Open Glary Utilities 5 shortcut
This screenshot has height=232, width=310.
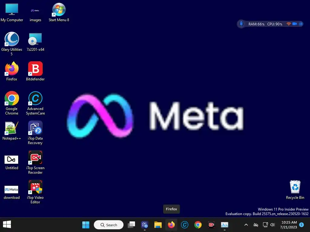(12, 44)
